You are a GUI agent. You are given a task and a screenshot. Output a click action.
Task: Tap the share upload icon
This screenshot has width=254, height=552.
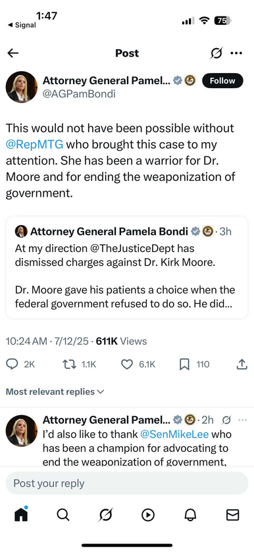coord(241,364)
